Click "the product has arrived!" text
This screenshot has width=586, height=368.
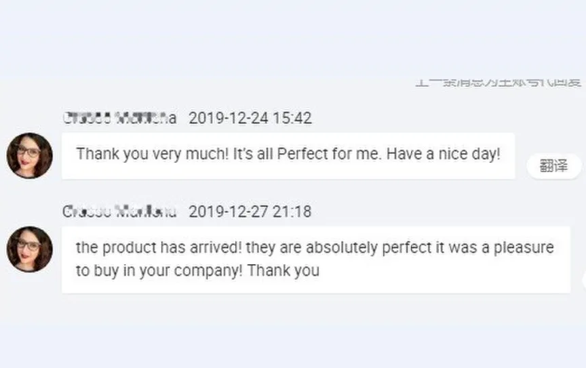[159, 248]
